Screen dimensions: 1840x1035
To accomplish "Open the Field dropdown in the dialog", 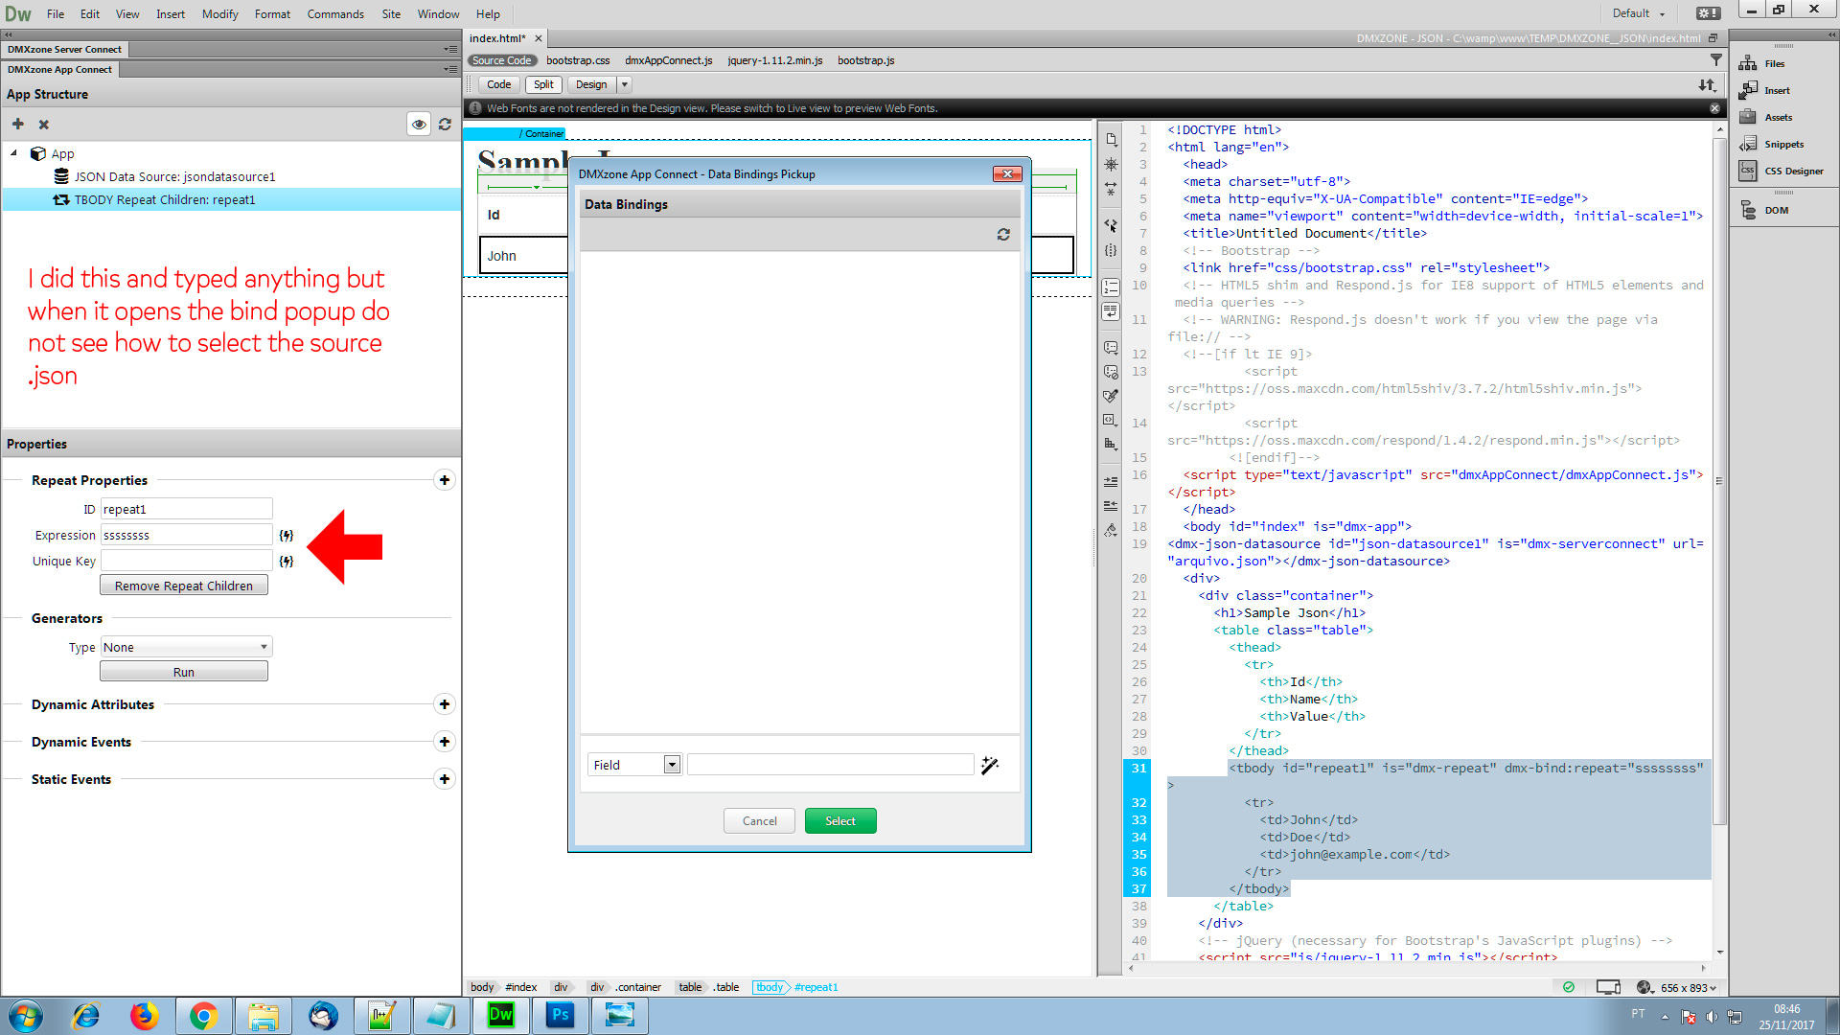I will (634, 765).
